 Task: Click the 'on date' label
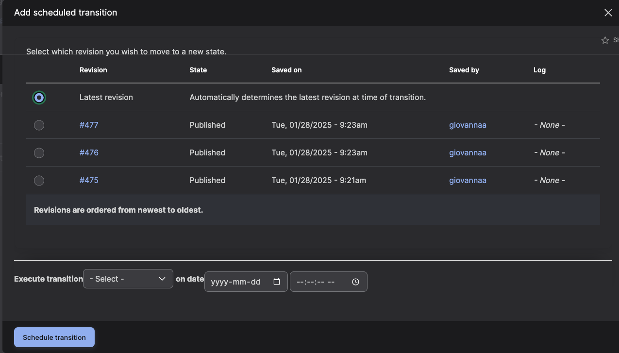tap(190, 279)
